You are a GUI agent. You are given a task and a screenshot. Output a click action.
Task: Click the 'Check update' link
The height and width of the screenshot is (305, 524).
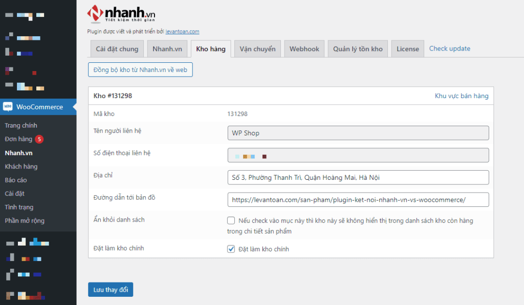click(449, 49)
